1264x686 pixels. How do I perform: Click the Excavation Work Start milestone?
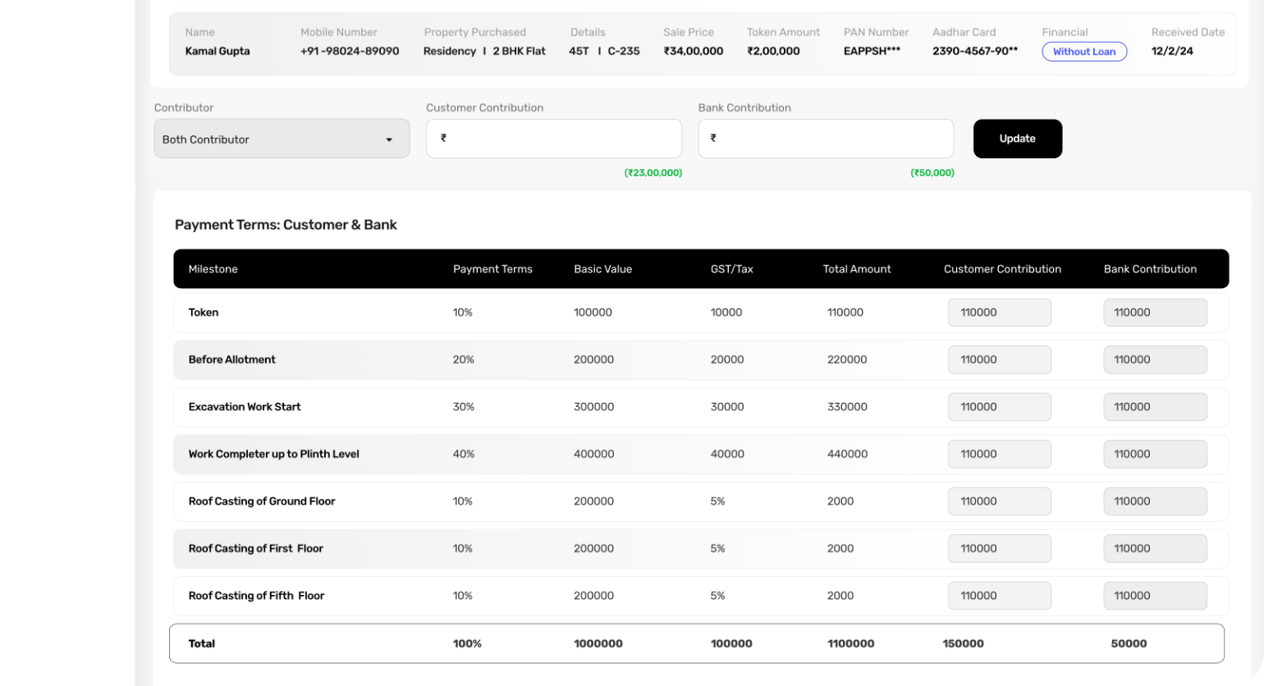(x=245, y=407)
